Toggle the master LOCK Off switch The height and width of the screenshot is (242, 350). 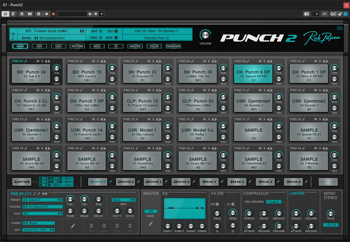coord(151,211)
